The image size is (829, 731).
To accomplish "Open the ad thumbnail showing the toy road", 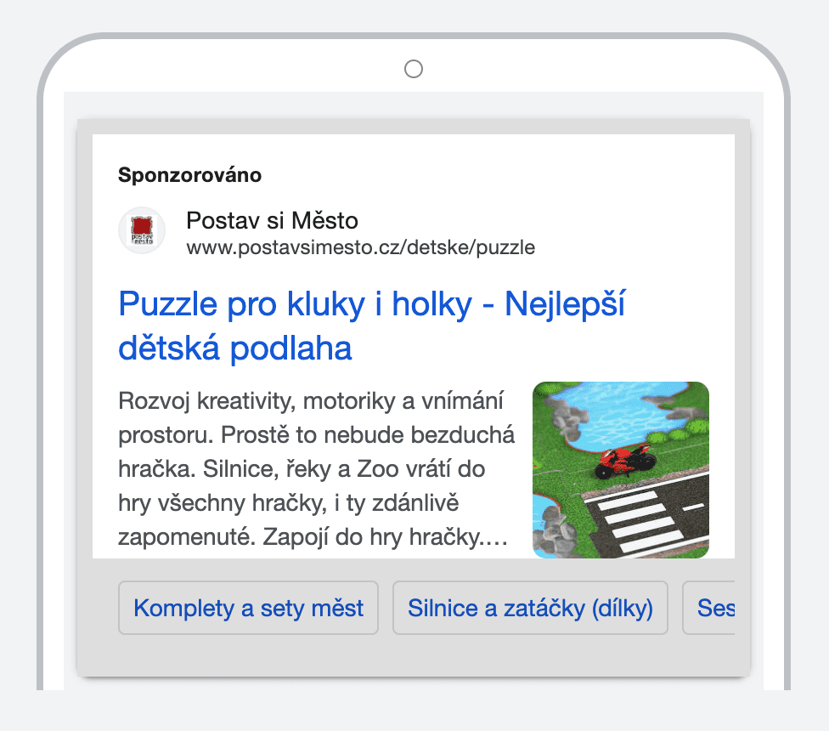I will tap(621, 469).
